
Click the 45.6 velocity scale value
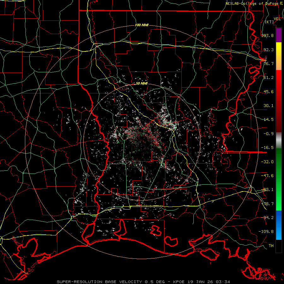point(269,92)
